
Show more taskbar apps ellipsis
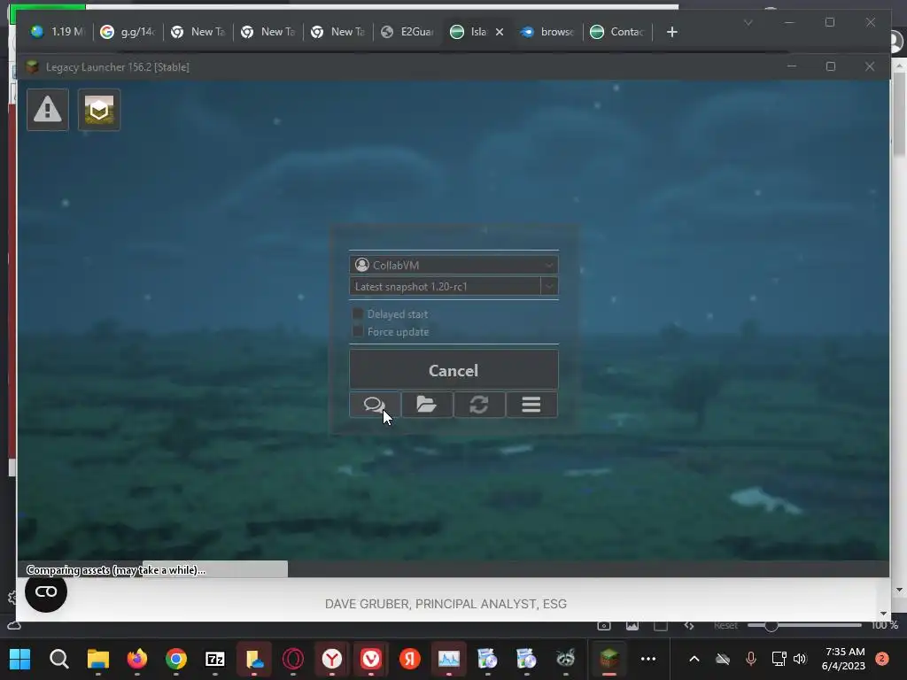[x=648, y=659]
